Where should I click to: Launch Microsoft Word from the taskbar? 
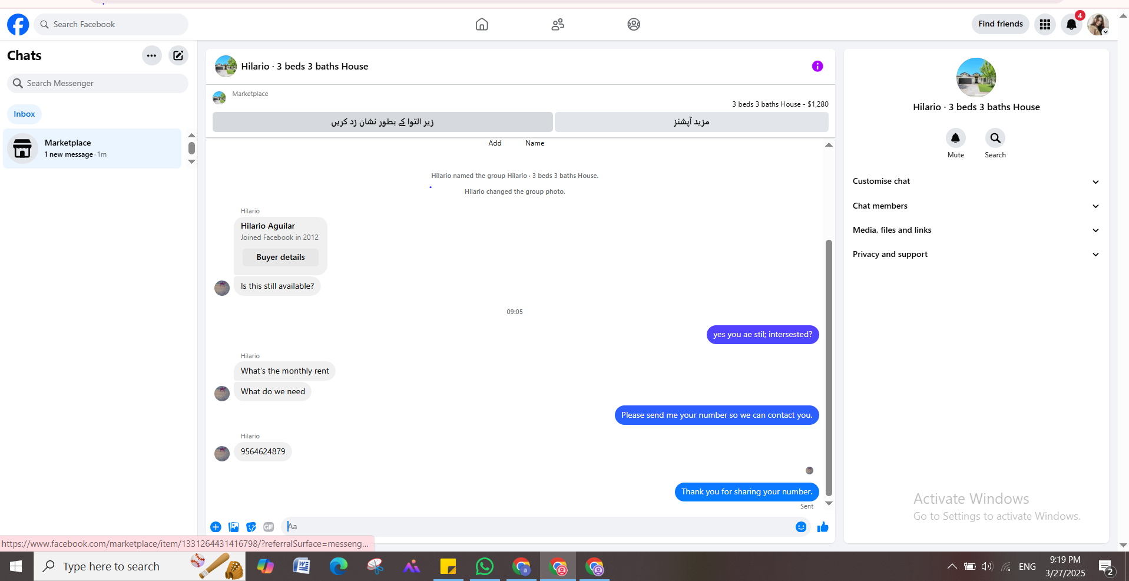click(x=302, y=566)
